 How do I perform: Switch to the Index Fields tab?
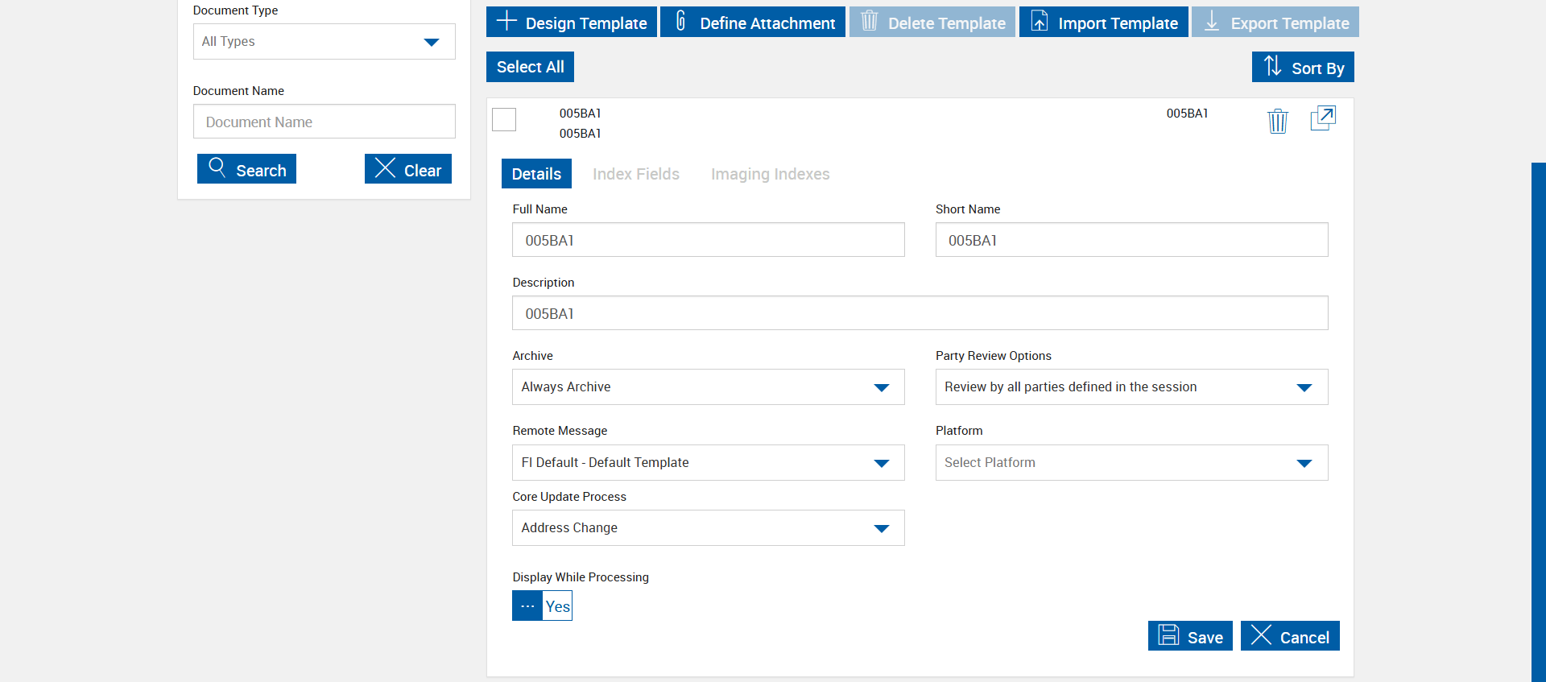635,174
